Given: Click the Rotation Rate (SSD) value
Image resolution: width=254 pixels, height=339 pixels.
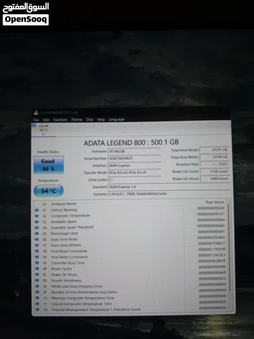Looking at the screenshot, I should pos(214,164).
